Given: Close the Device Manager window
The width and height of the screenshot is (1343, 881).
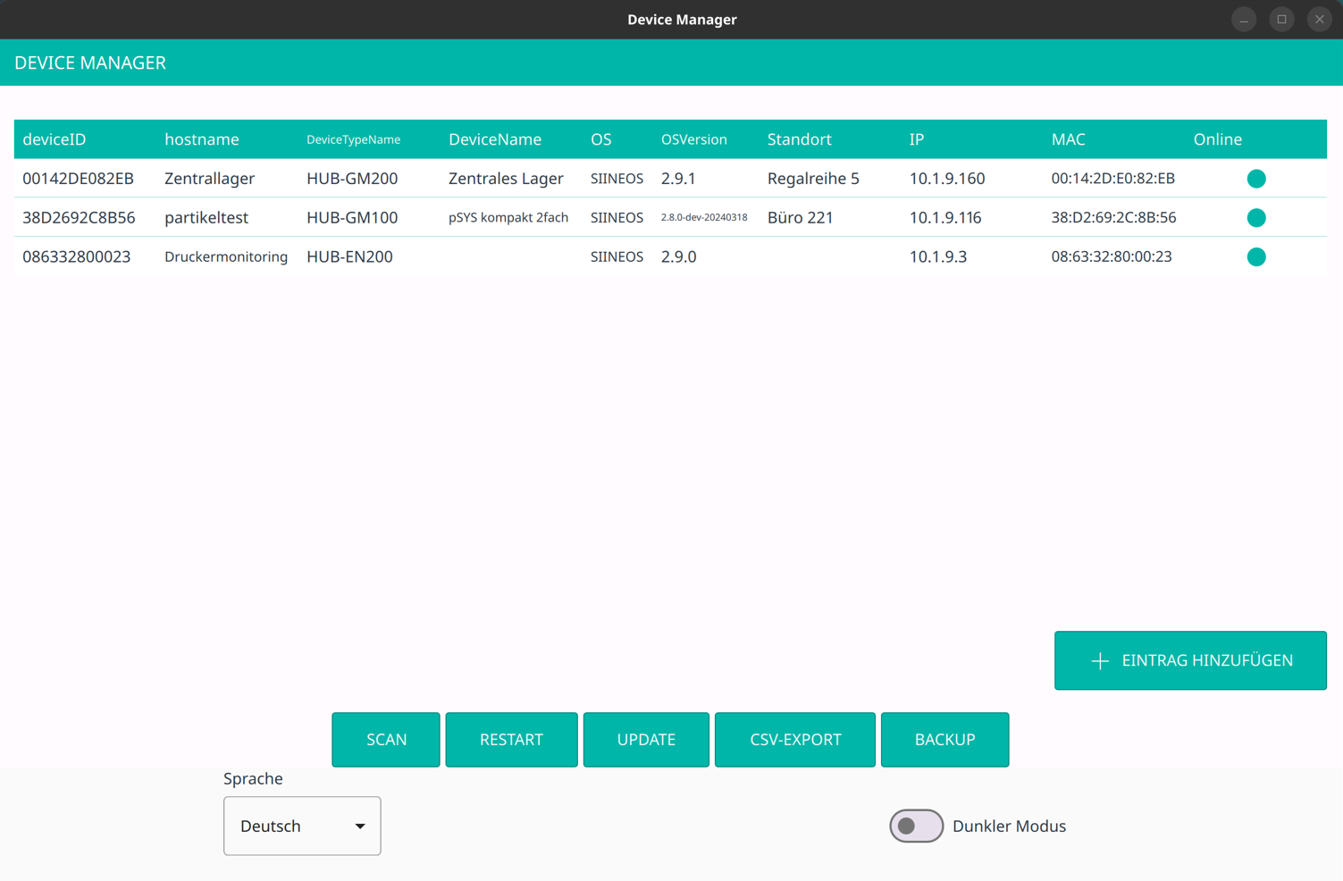Looking at the screenshot, I should 1319,20.
